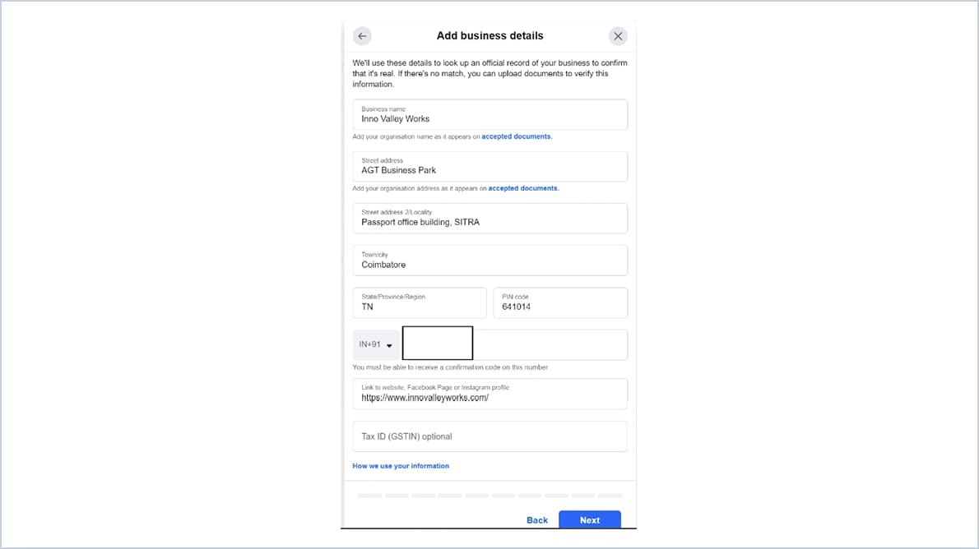Click the confirmation code notice text
This screenshot has width=979, height=549.
[x=450, y=367]
